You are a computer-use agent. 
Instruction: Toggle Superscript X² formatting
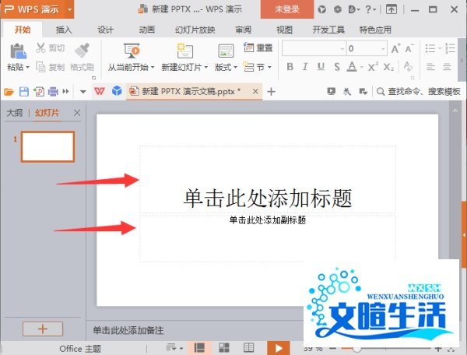[x=373, y=67]
